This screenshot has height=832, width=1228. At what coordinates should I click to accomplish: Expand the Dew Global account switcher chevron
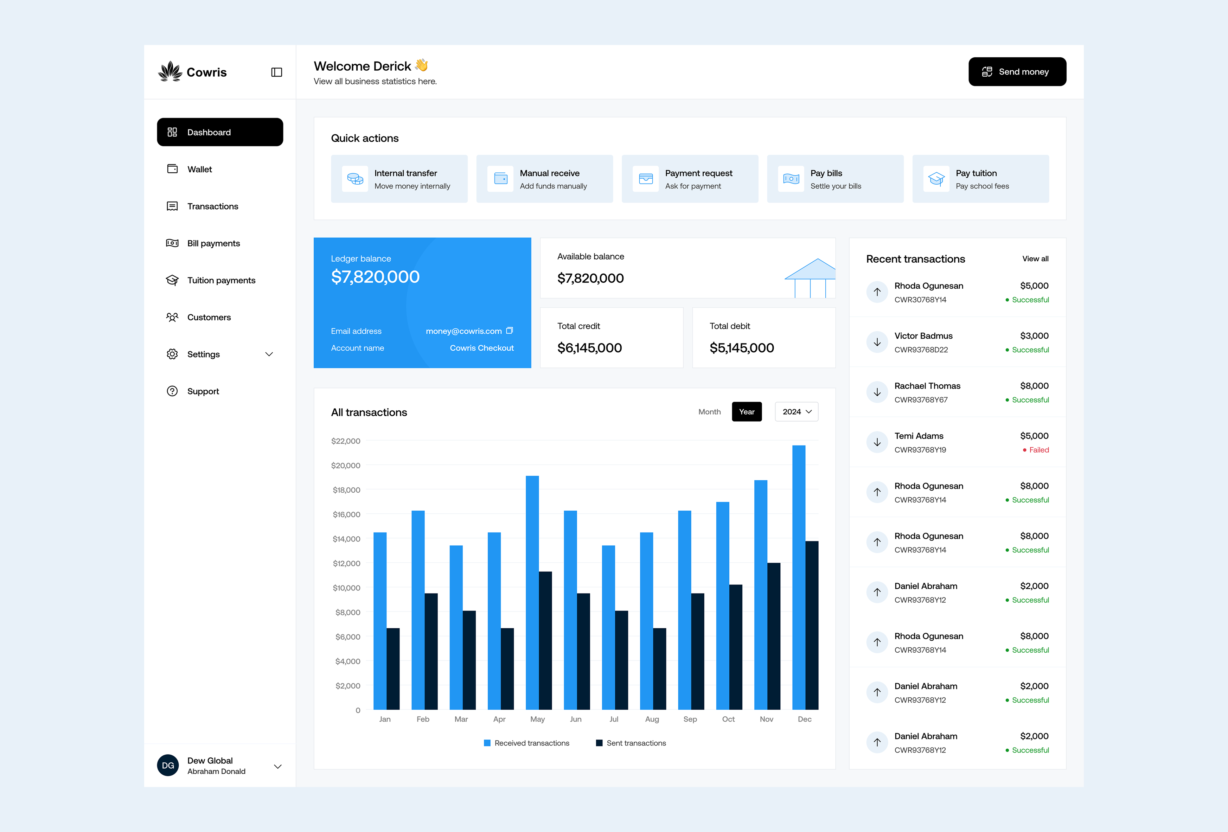pos(277,766)
